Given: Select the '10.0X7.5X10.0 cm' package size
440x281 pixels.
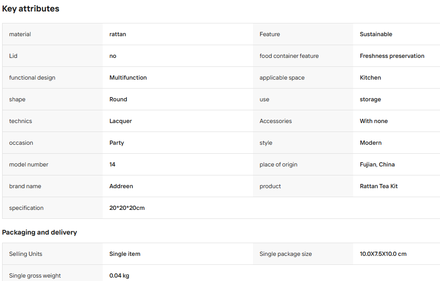Looking at the screenshot, I should 383,254.
